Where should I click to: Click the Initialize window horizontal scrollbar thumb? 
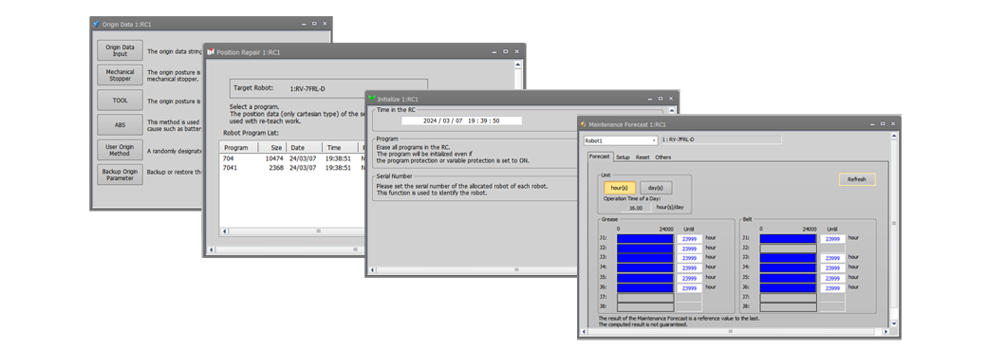point(517,270)
